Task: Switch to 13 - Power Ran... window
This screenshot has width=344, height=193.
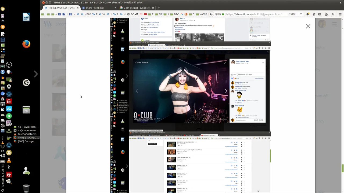Action: [x=26, y=127]
